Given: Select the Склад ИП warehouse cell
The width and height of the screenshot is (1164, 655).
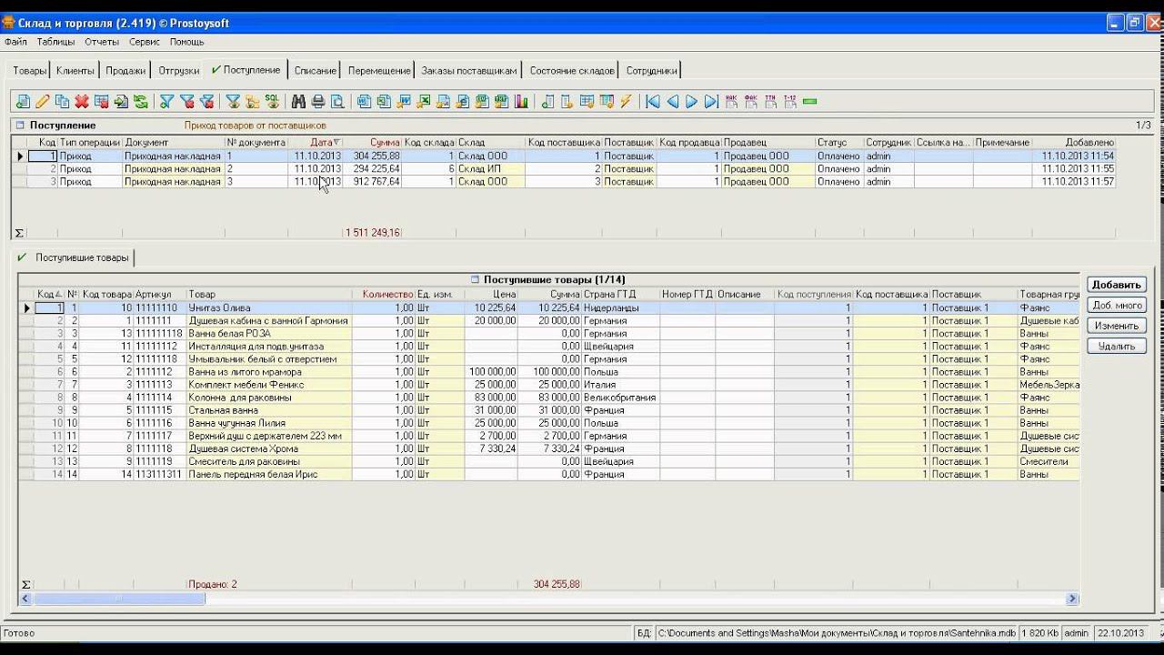Looking at the screenshot, I should [490, 169].
